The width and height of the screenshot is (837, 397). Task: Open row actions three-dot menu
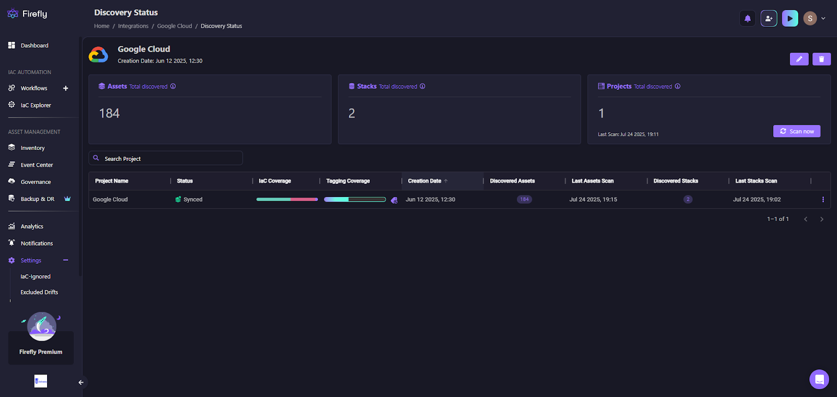(x=823, y=200)
